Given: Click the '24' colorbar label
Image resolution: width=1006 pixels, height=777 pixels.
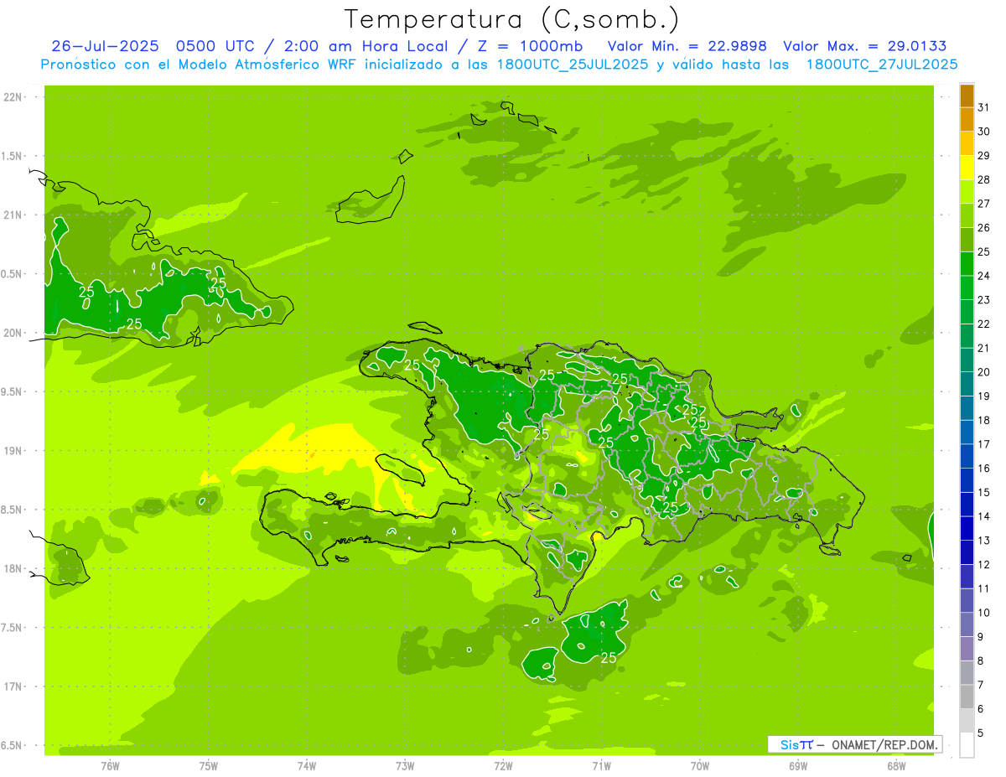Looking at the screenshot, I should point(984,276).
